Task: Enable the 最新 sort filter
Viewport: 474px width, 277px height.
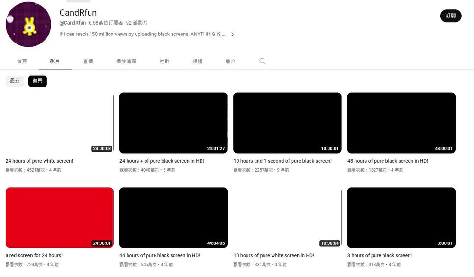Action: click(x=15, y=81)
